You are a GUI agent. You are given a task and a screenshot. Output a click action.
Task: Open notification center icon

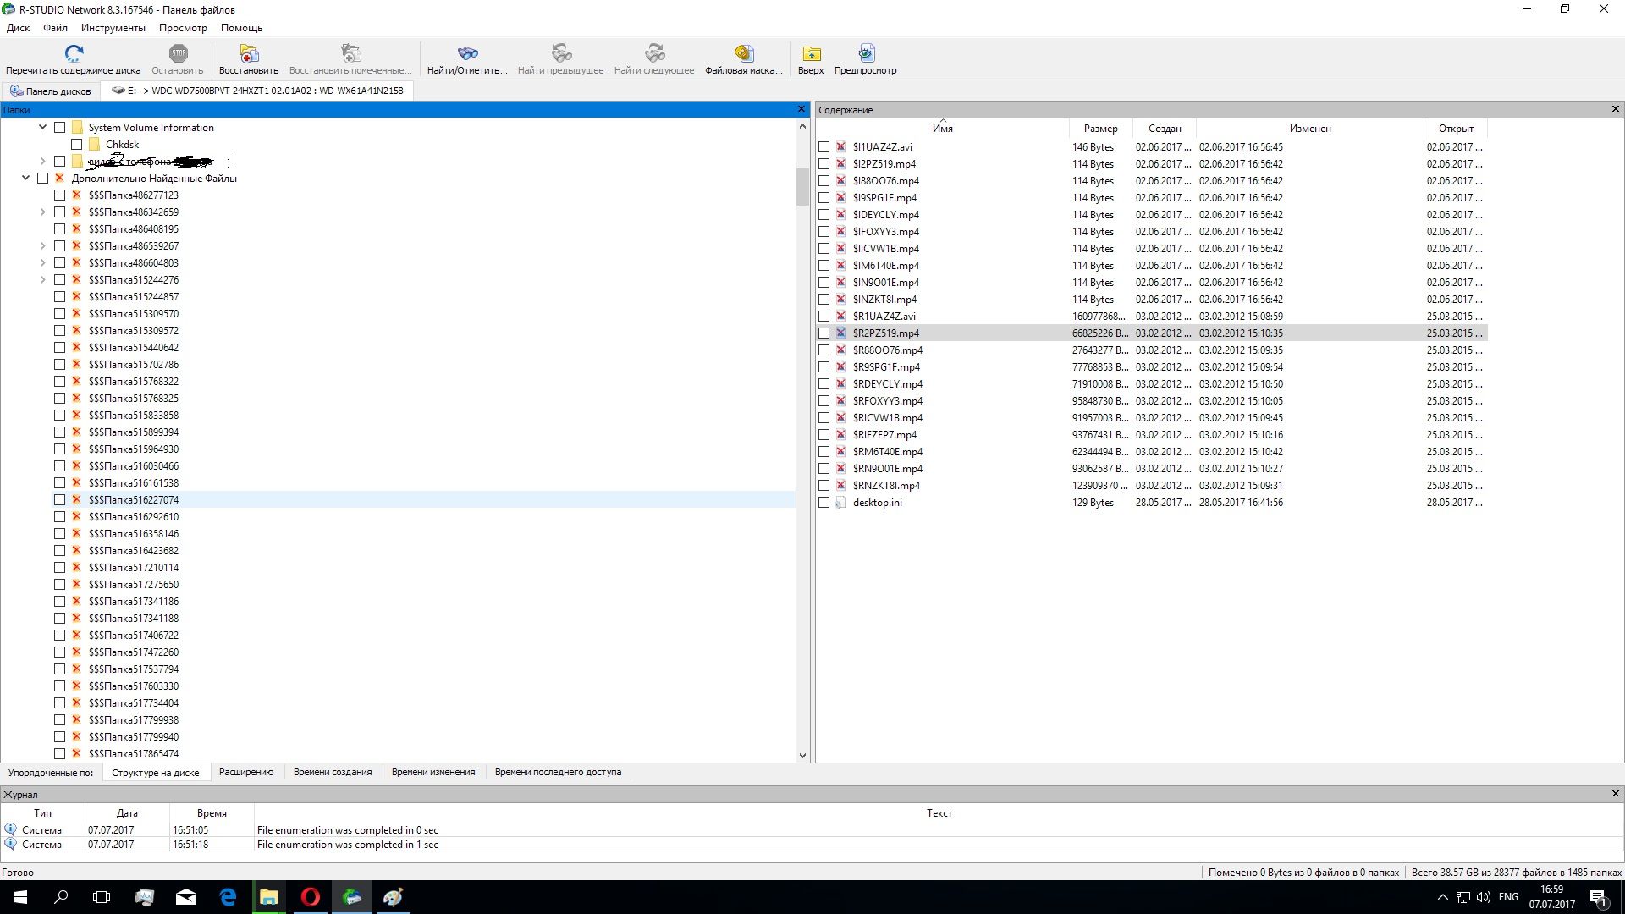click(1598, 897)
